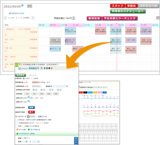Click the info circle next to 利用者花子
Image resolution: width=160 pixels, height=145 pixels.
(x=42, y=68)
